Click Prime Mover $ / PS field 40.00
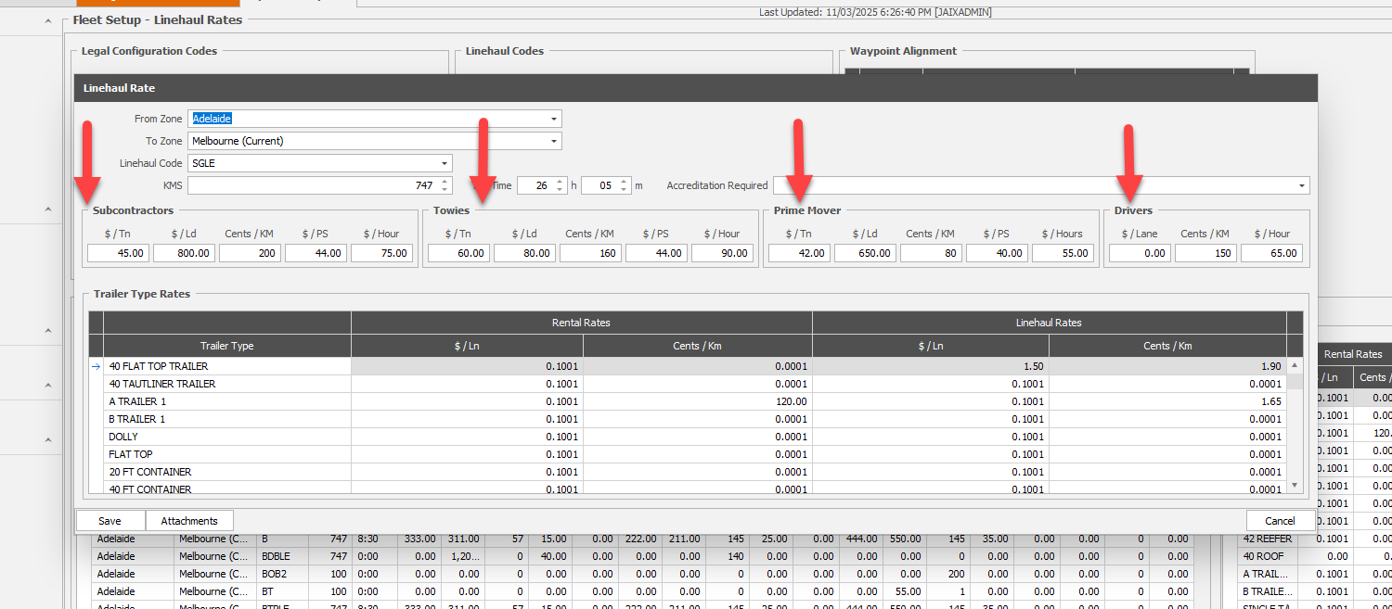Viewport: 1392px width, 609px height. (x=997, y=253)
